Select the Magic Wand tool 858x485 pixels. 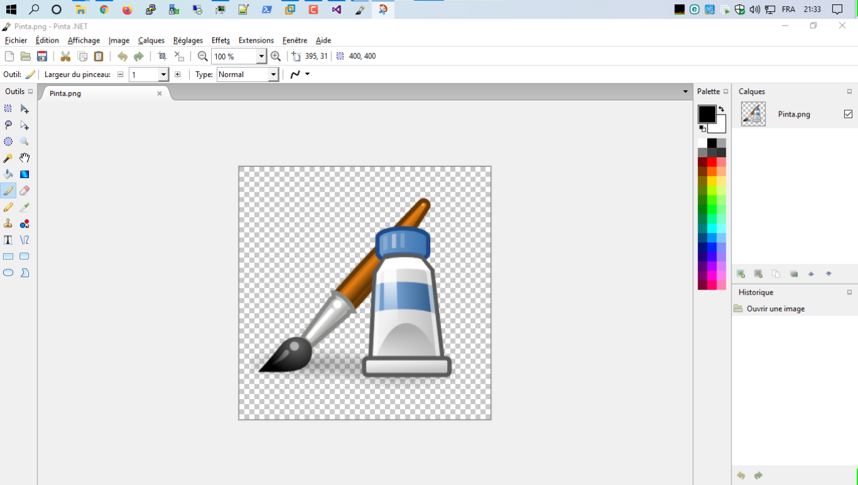[x=8, y=158]
